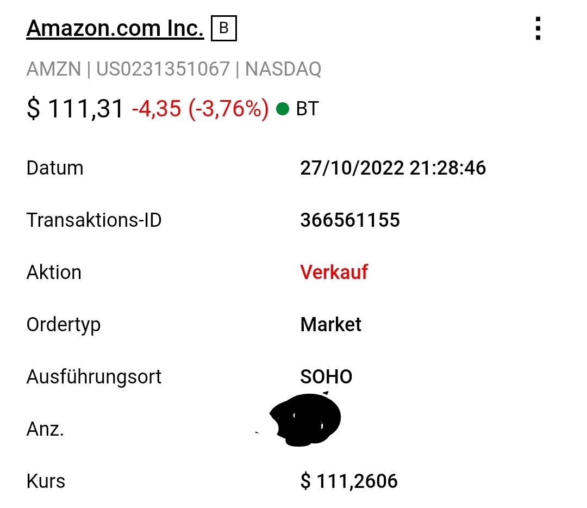Click the Transaktions-ID label
Viewport: 587px width, 508px height.
[93, 220]
